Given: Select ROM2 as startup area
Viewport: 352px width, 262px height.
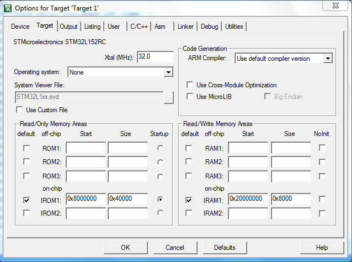Looking at the screenshot, I should 161,162.
